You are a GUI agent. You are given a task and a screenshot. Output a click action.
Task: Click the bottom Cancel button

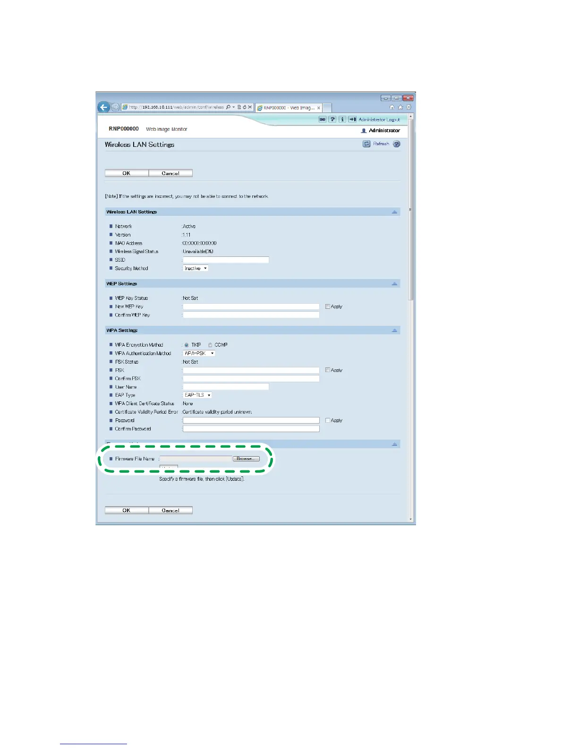170,510
